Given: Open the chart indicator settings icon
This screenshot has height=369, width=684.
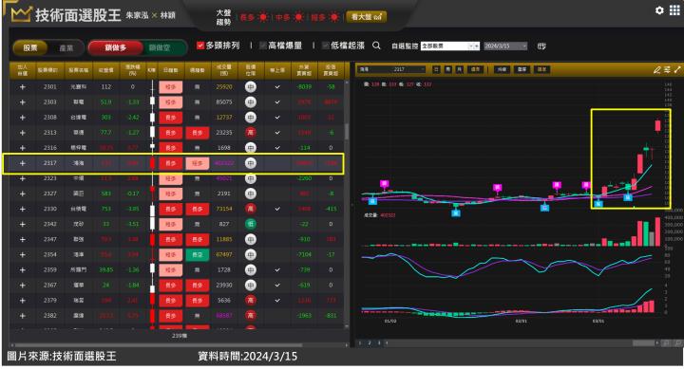Looking at the screenshot, I should point(667,69).
